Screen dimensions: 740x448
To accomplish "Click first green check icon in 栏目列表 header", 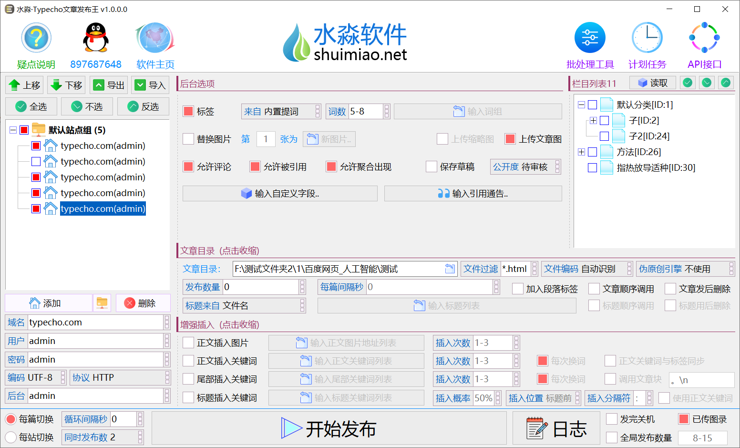I will (x=688, y=83).
